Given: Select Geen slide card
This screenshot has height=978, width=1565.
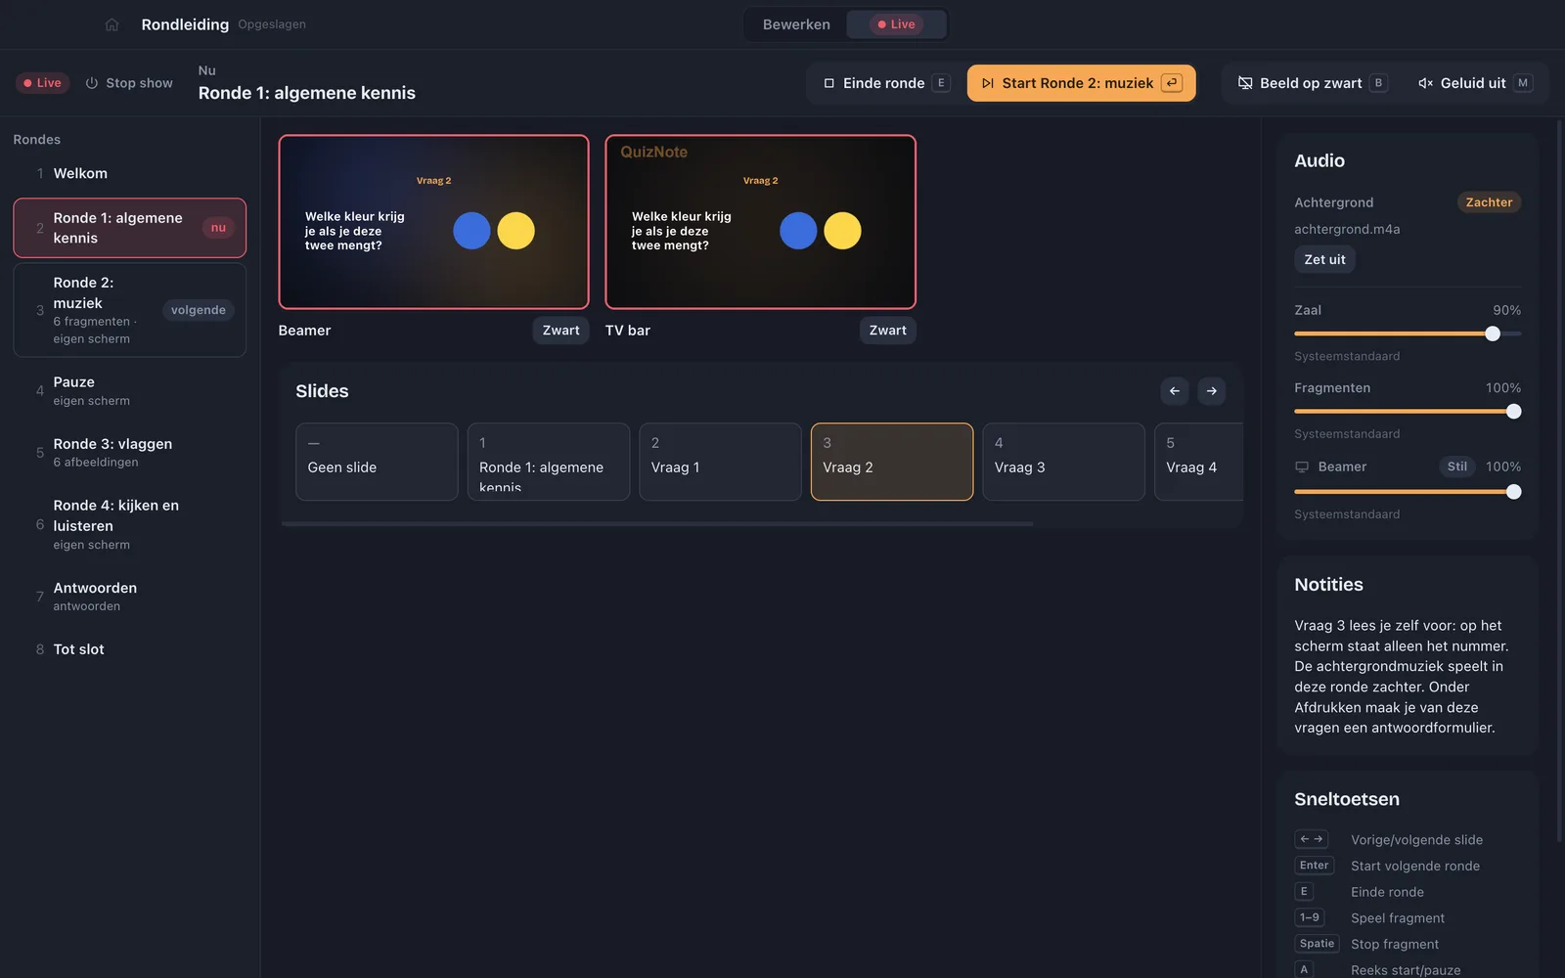Looking at the screenshot, I should [377, 462].
